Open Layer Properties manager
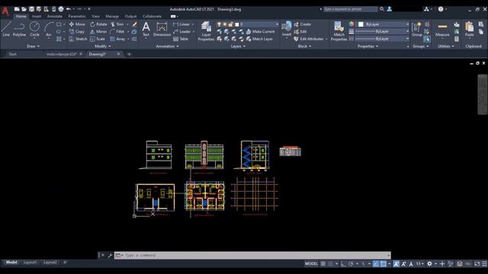The image size is (488, 274). click(206, 31)
